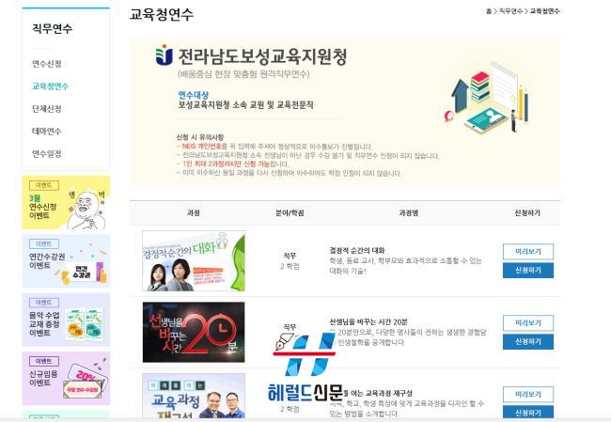Open 단체신청 from the sidebar
This screenshot has width=611, height=422.
47,109
